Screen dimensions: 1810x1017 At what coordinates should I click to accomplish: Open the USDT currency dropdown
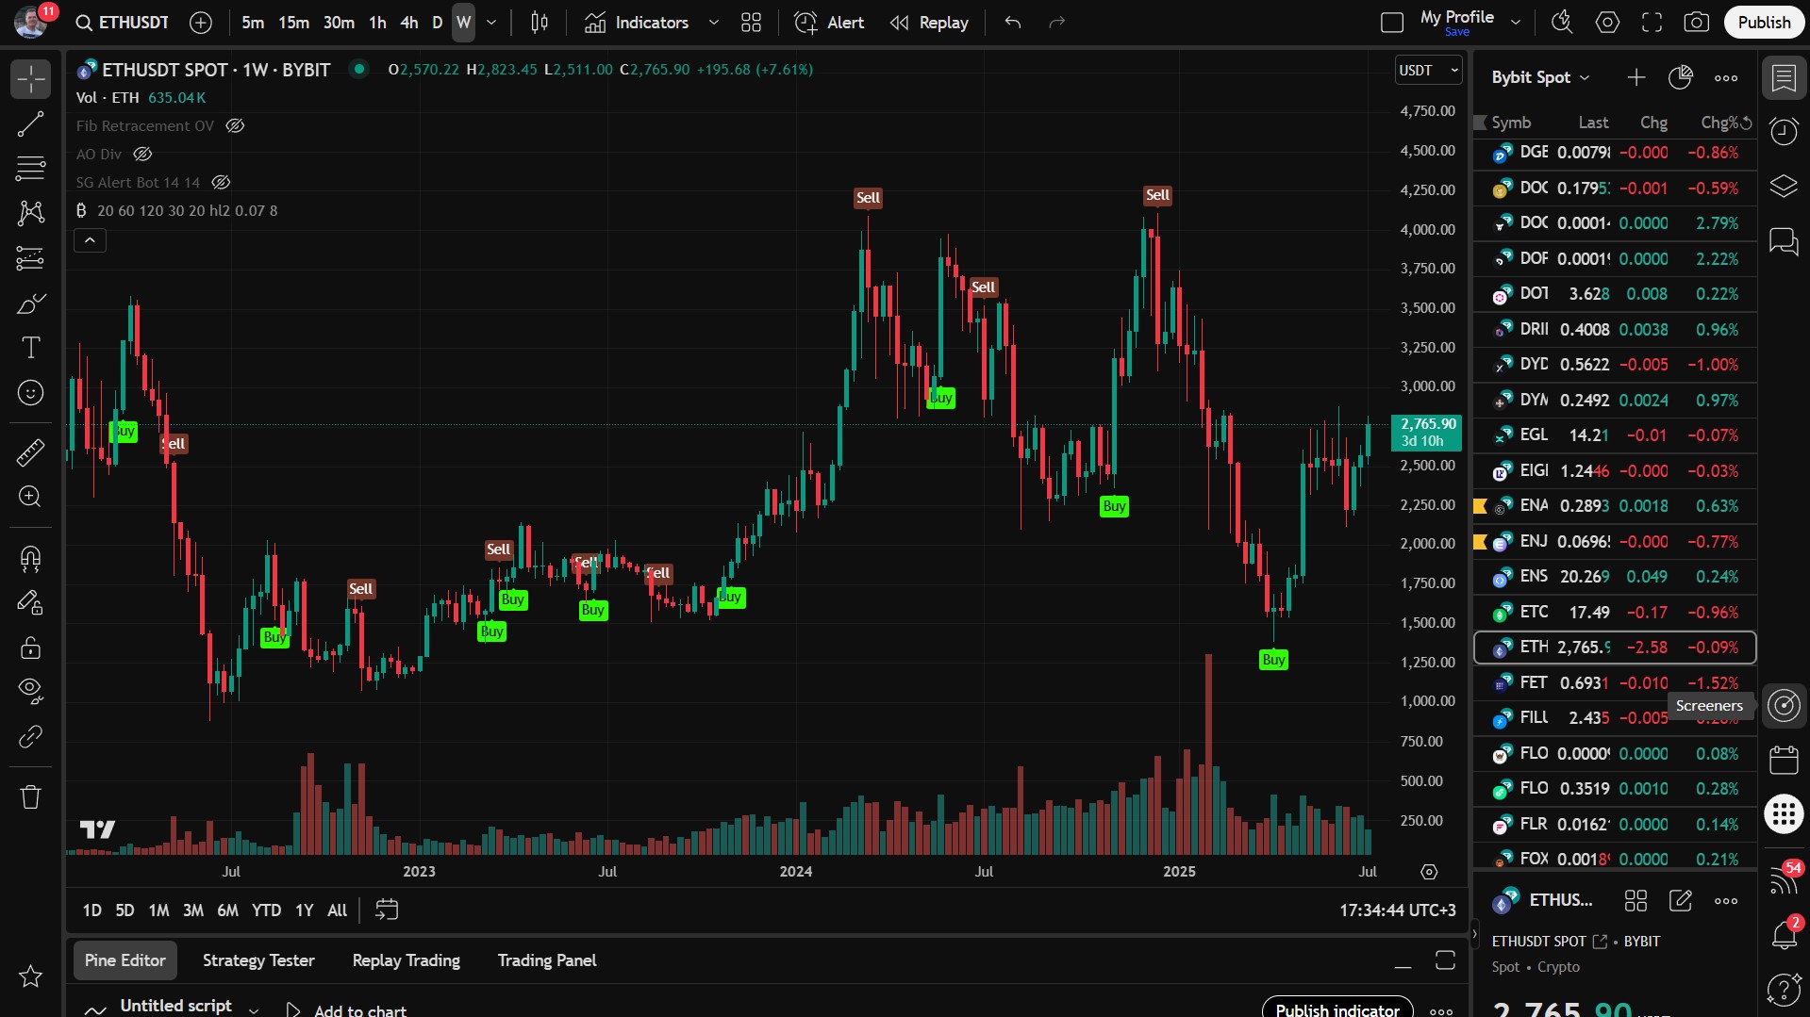1427,70
